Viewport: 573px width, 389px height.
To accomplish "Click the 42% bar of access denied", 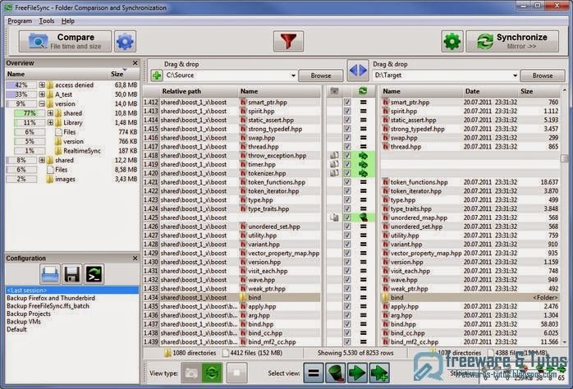I will 21,85.
